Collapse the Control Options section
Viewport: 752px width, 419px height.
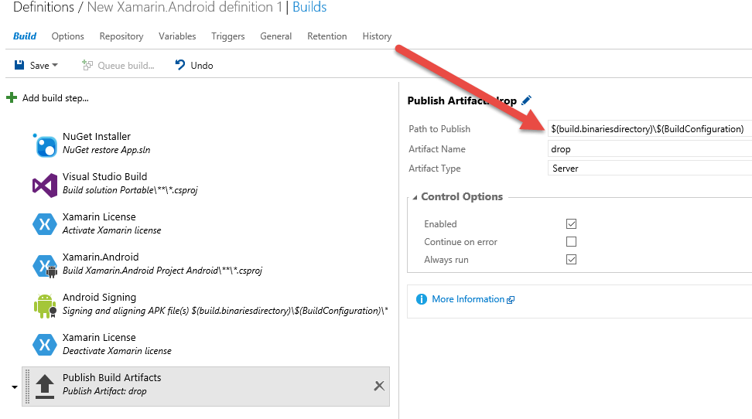click(415, 197)
